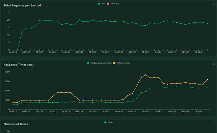Click the green RPS legend dot

pos(99,4)
